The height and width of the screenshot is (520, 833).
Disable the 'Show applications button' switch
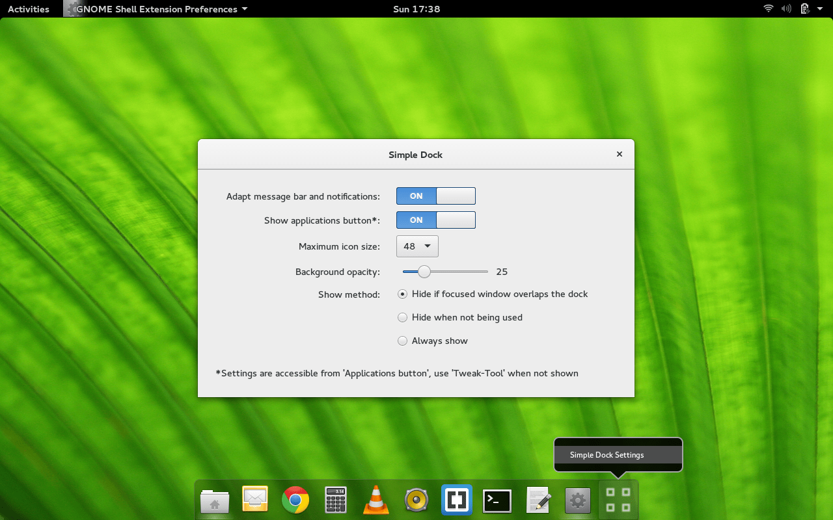tap(435, 220)
